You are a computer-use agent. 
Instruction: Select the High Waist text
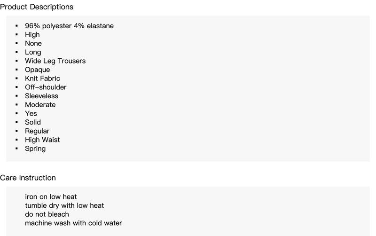tap(42, 140)
